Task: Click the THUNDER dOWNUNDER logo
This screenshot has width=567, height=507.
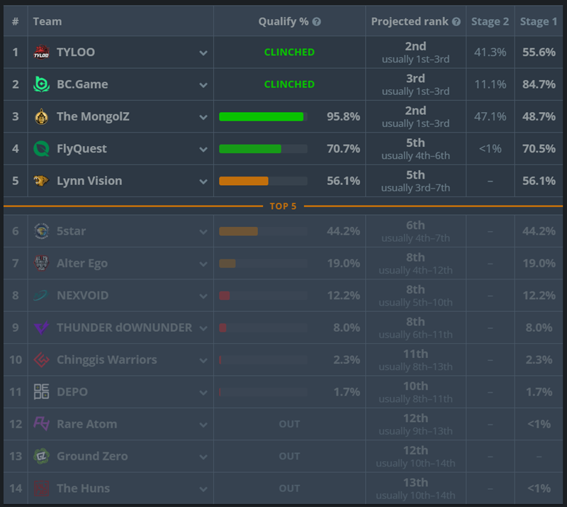Action: click(41, 328)
